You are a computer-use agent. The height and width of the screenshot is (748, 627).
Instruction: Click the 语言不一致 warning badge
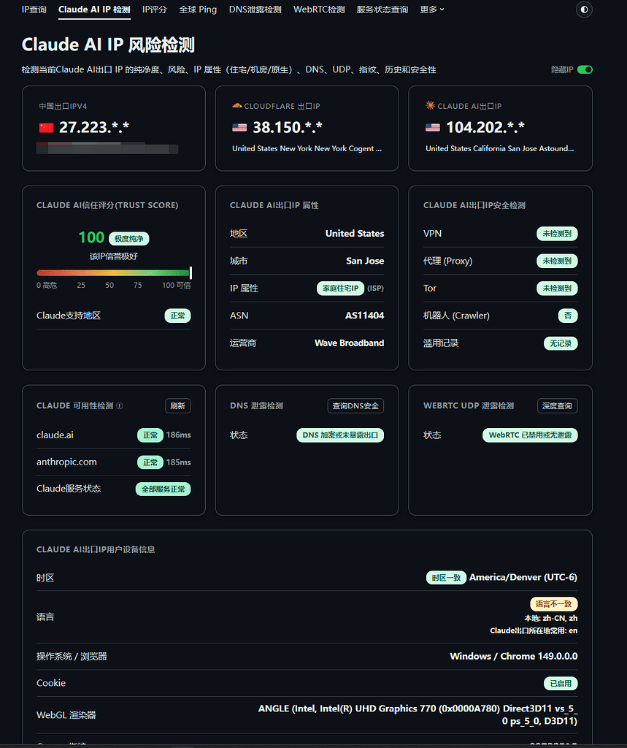coord(554,604)
